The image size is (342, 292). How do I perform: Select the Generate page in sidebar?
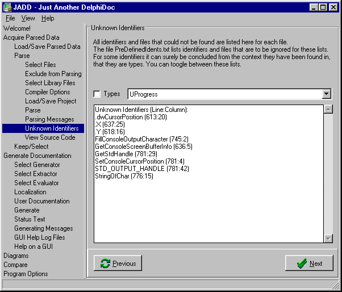[27, 210]
